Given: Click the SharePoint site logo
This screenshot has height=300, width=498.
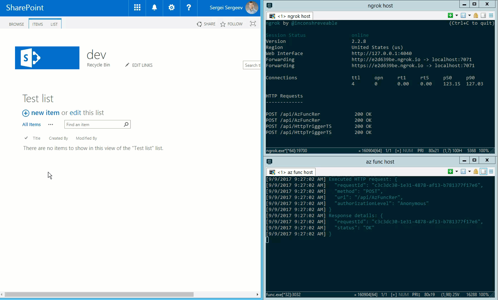Looking at the screenshot, I should click(x=47, y=58).
